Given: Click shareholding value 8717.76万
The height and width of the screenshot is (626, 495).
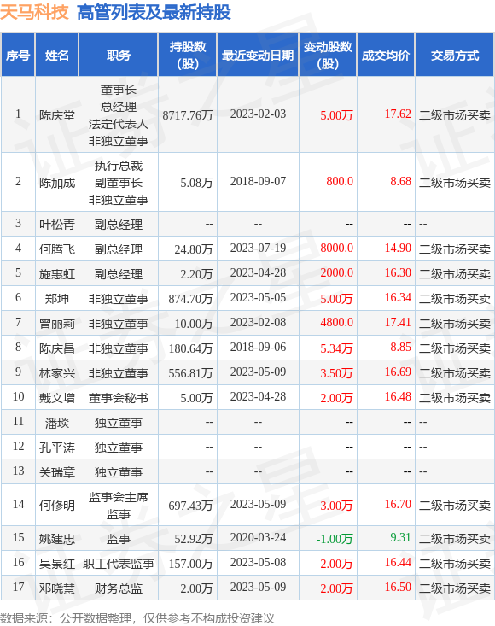Looking at the screenshot, I should (x=188, y=115).
